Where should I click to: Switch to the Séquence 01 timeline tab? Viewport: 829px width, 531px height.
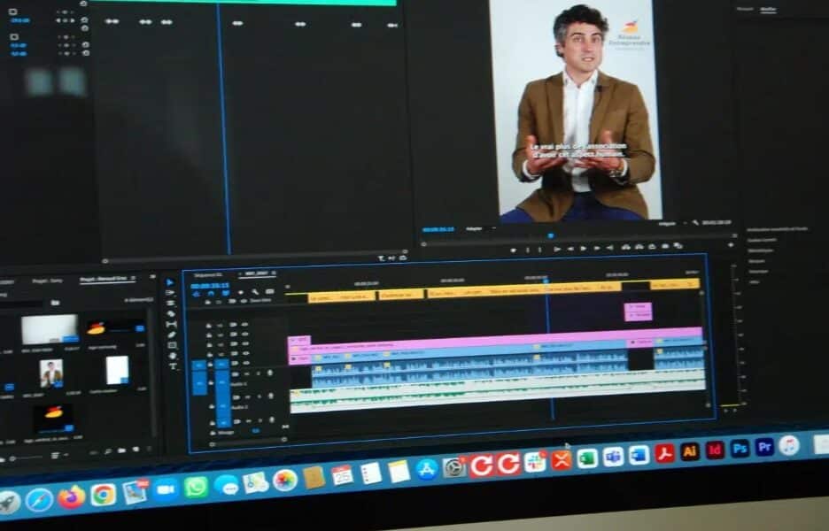(208, 275)
